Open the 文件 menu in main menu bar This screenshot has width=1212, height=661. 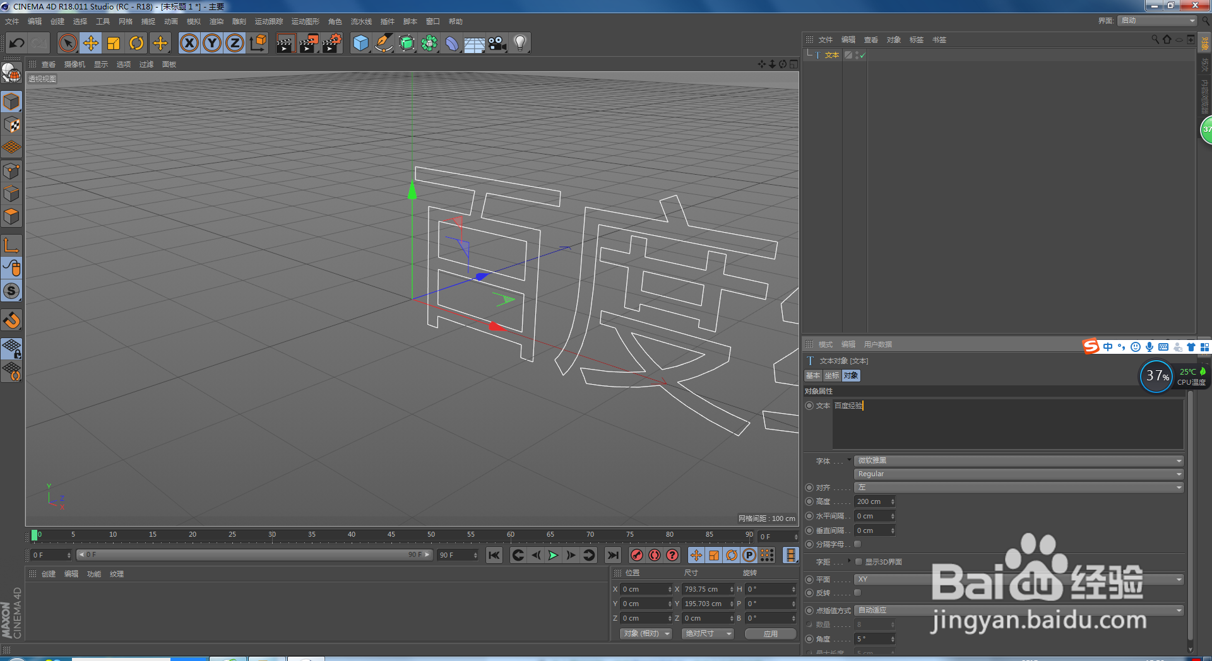point(12,21)
